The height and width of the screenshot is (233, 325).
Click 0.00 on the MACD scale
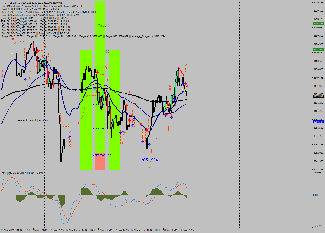(x=316, y=195)
